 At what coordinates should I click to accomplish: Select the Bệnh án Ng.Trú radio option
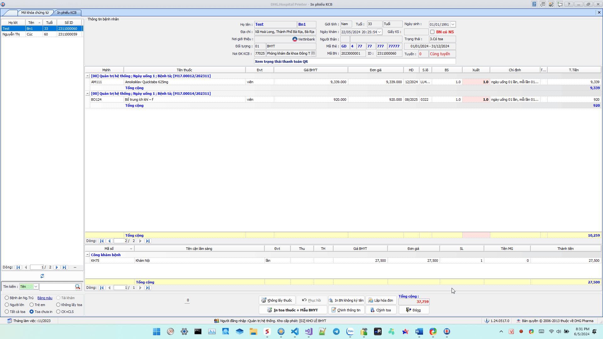pyautogui.click(x=7, y=298)
